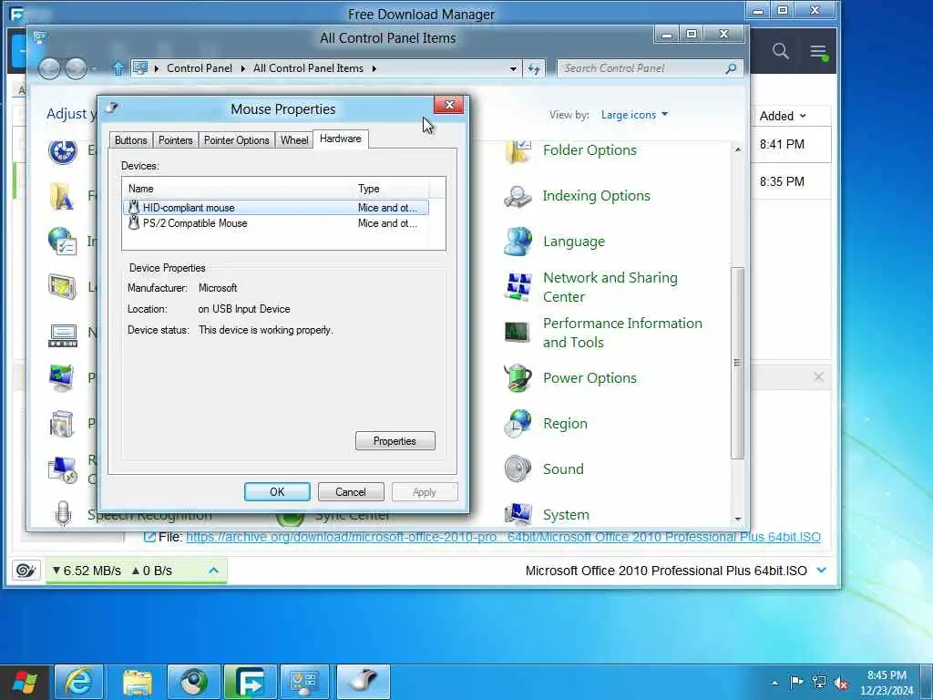The height and width of the screenshot is (700, 933).
Task: Open File Explorer from taskbar
Action: pyautogui.click(x=138, y=682)
